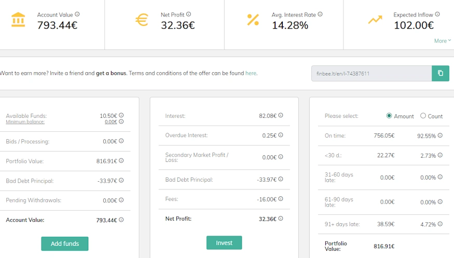Click the bank building Account Value icon
454x258 pixels.
18,20
